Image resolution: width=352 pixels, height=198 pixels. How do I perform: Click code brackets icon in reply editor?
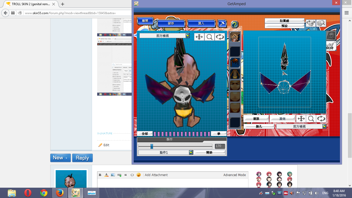pos(132,175)
